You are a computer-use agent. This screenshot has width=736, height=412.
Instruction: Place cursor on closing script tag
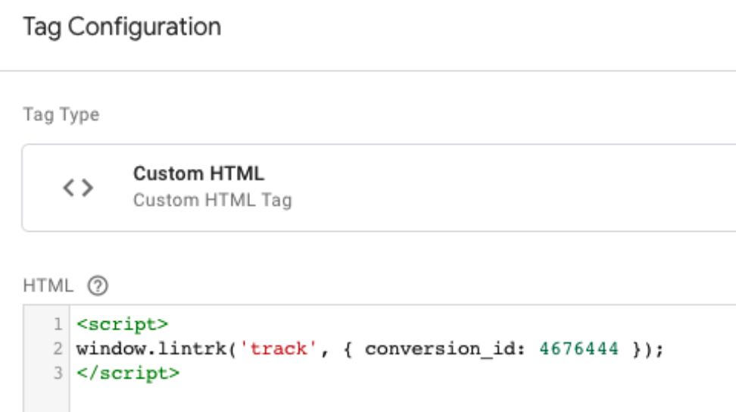(128, 373)
